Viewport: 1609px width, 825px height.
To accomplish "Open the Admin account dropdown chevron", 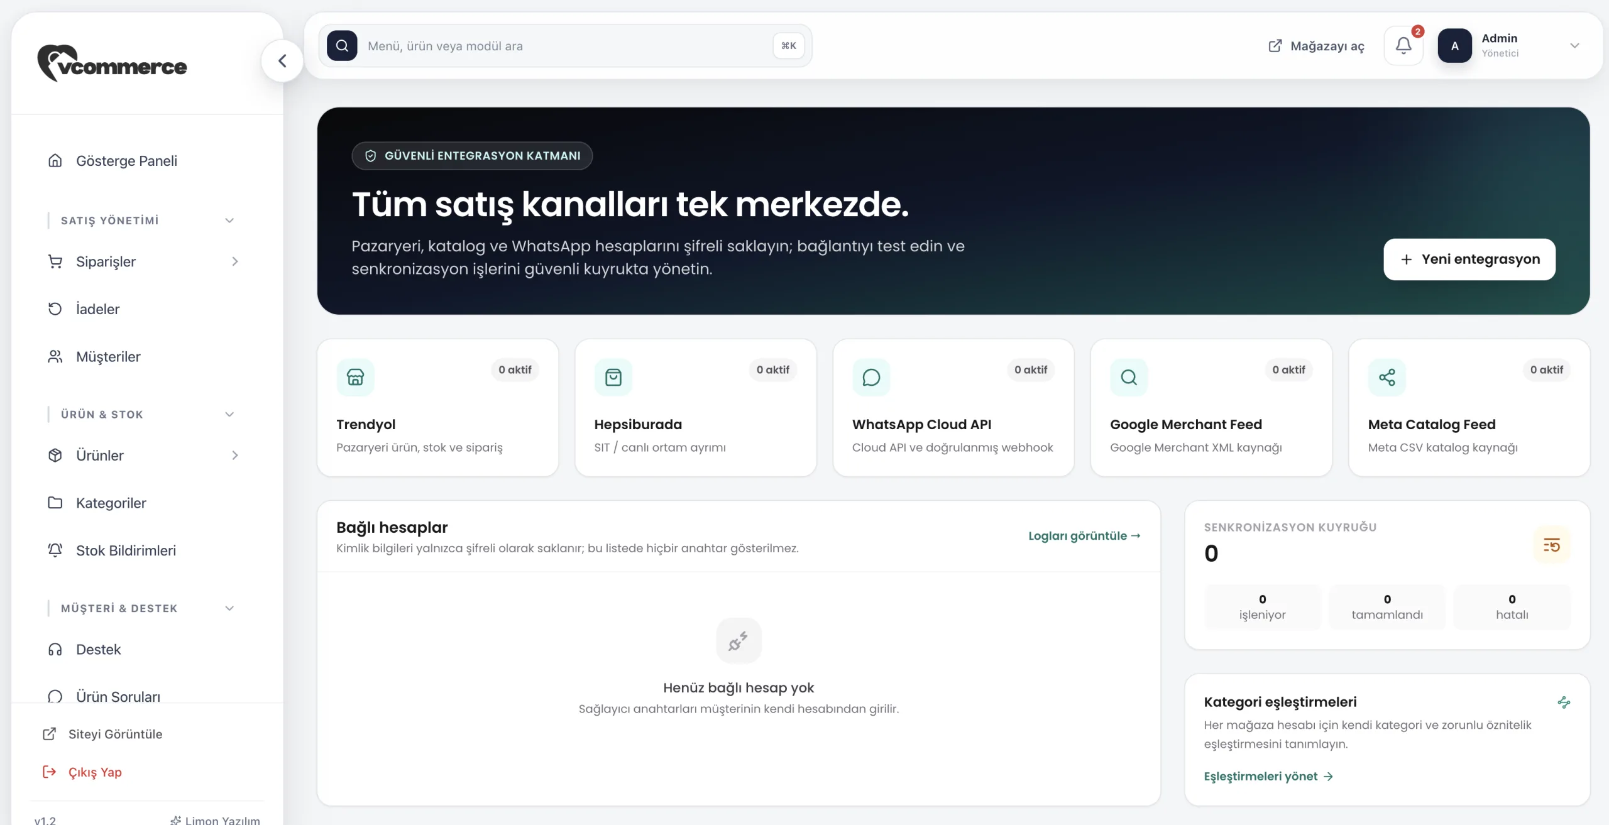I will [1574, 45].
